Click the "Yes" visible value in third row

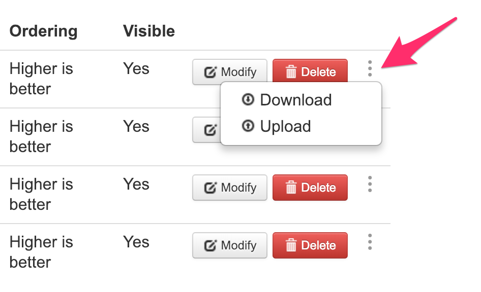pos(136,184)
